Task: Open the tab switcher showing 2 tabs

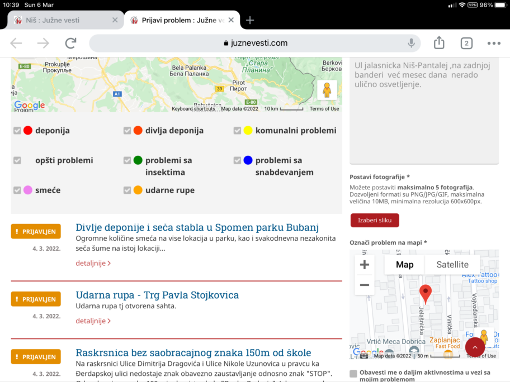Action: click(466, 43)
